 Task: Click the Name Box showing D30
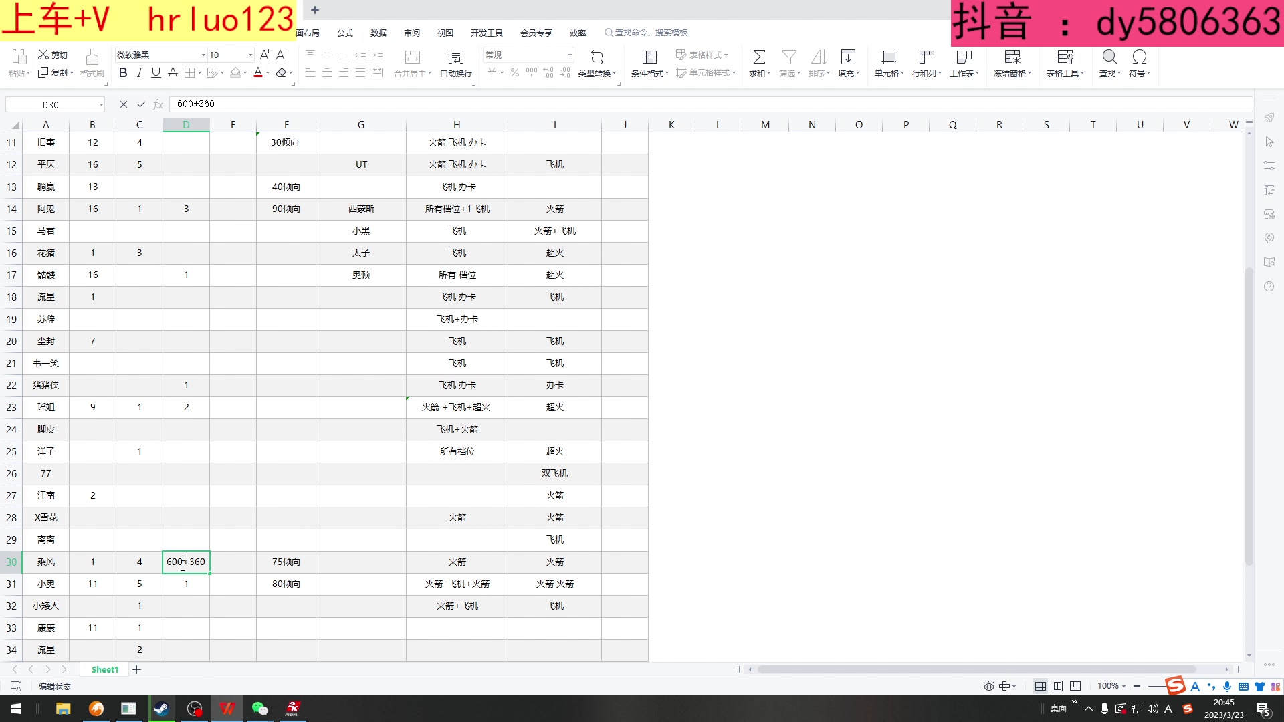point(55,104)
